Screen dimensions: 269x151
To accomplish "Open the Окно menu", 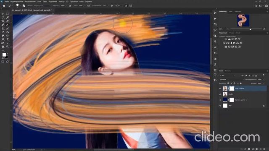I will [81, 1].
